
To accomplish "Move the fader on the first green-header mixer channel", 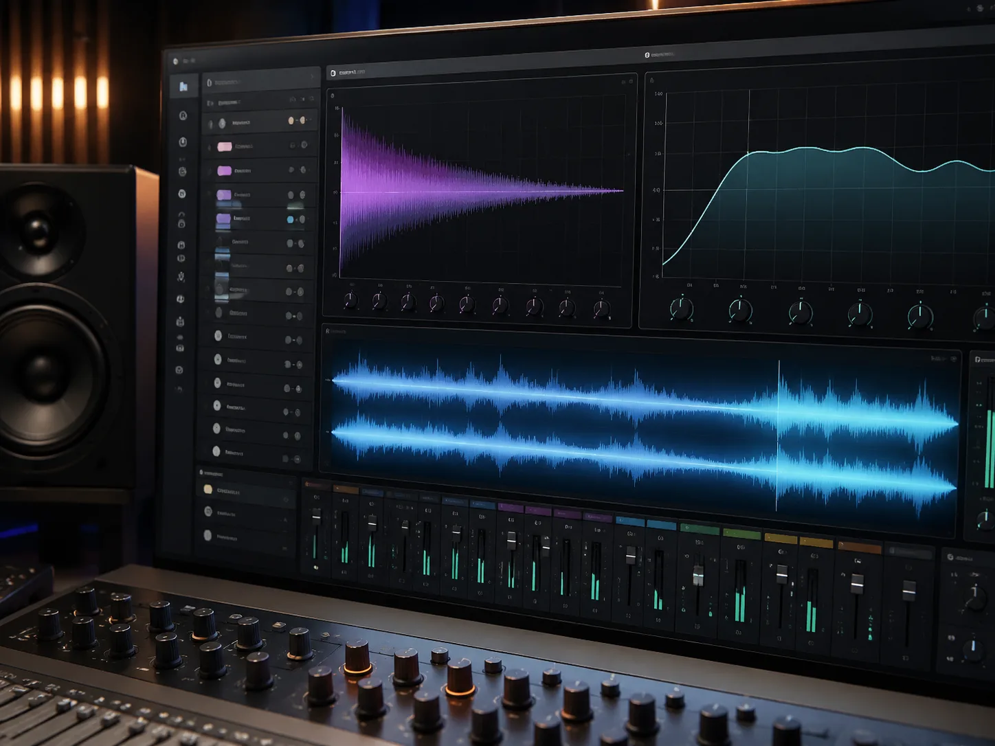I will point(698,576).
